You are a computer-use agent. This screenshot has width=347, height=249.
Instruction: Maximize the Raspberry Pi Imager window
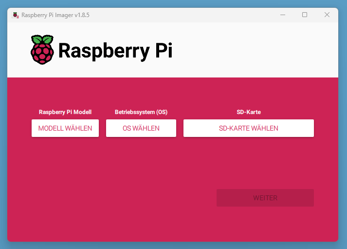305,15
